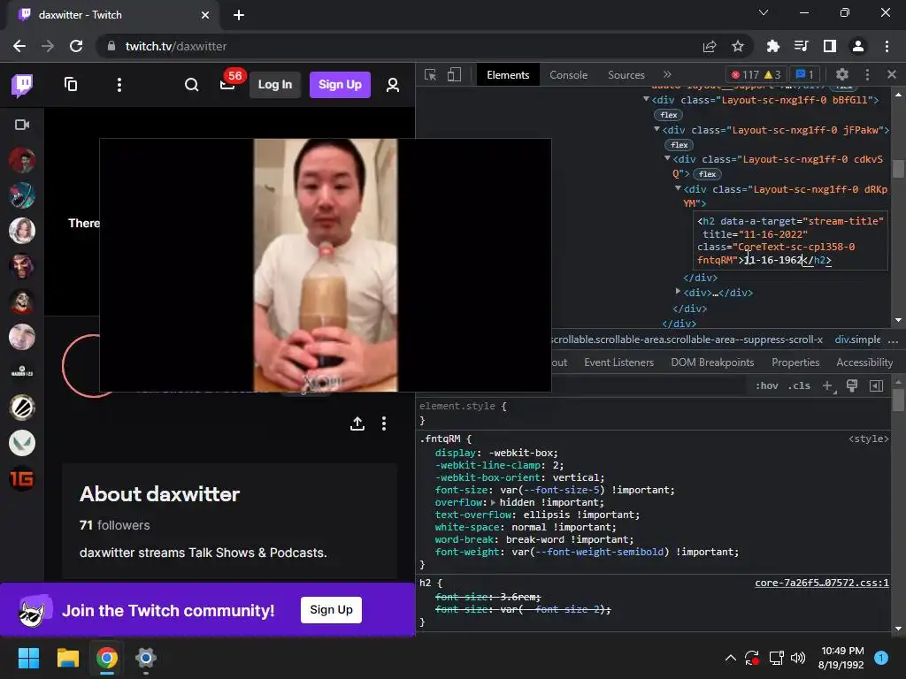Open the Twitch browse copy icon

[x=71, y=84]
